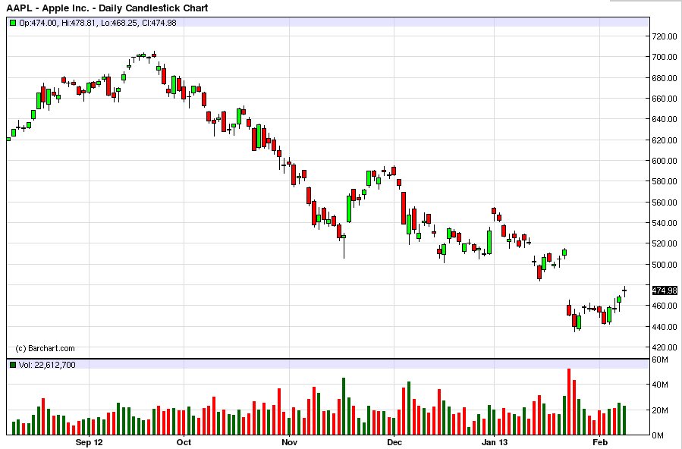
Task: Click the Oct date axis label
Action: point(184,442)
